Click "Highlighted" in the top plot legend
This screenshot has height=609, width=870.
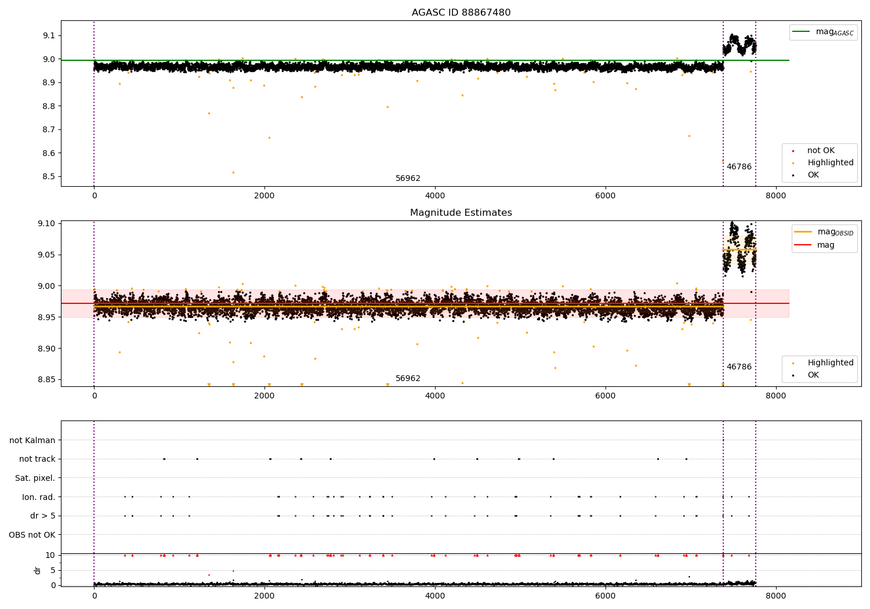pyautogui.click(x=831, y=163)
